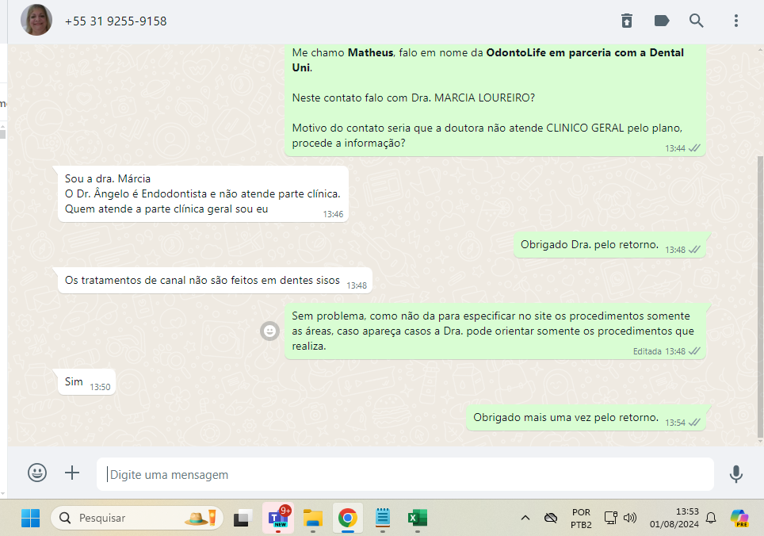
Task: Click the label tag icon in header
Action: point(661,21)
